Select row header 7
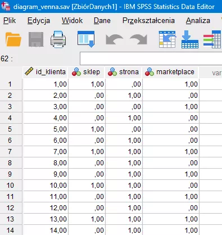This screenshot has height=235, width=222. coord(11,152)
